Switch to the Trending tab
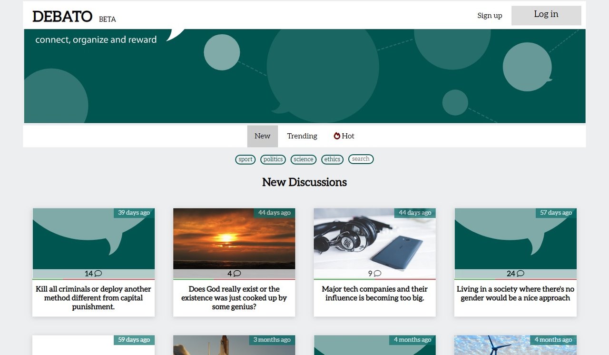 [302, 136]
